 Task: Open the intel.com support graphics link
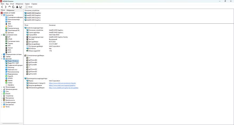click(62, 85)
